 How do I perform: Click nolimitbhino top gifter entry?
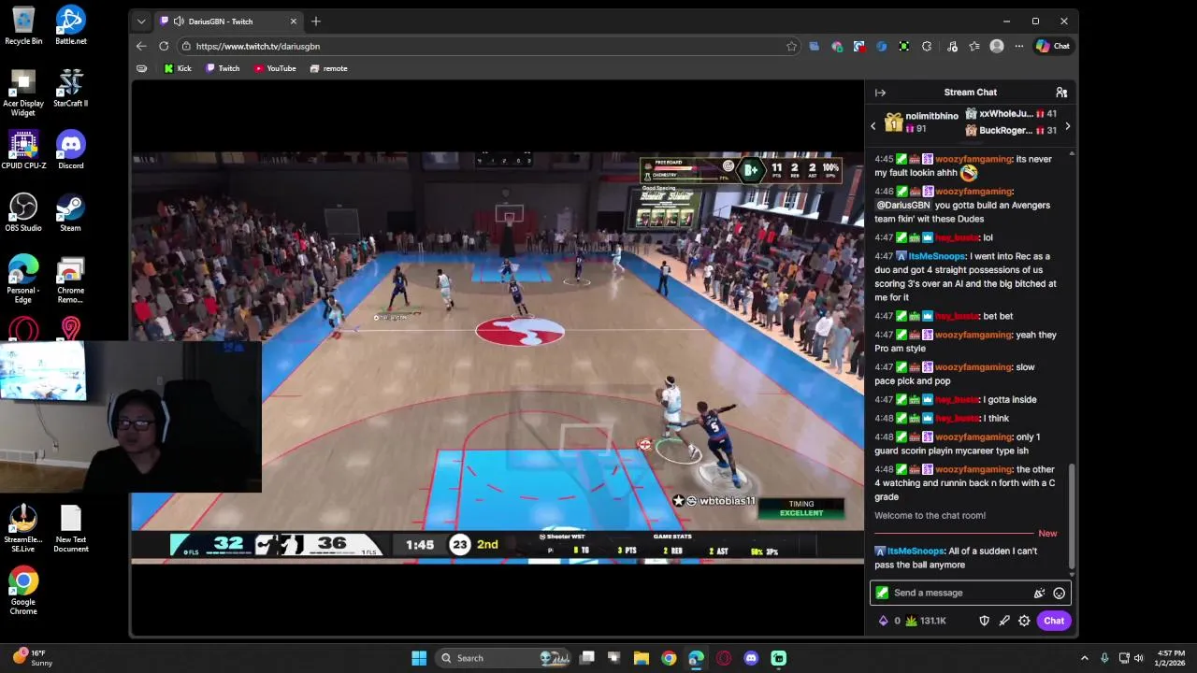921,122
